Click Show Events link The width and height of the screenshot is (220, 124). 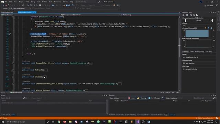pos(192,57)
